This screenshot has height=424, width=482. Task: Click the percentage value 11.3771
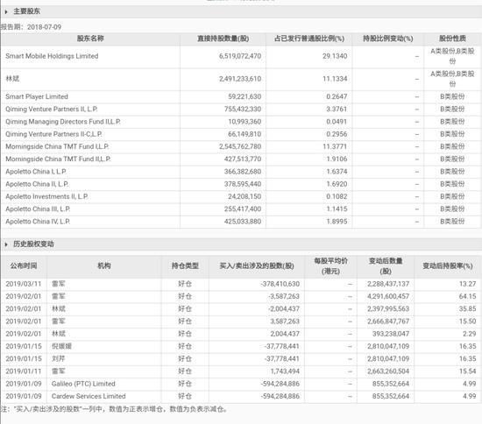coord(335,147)
